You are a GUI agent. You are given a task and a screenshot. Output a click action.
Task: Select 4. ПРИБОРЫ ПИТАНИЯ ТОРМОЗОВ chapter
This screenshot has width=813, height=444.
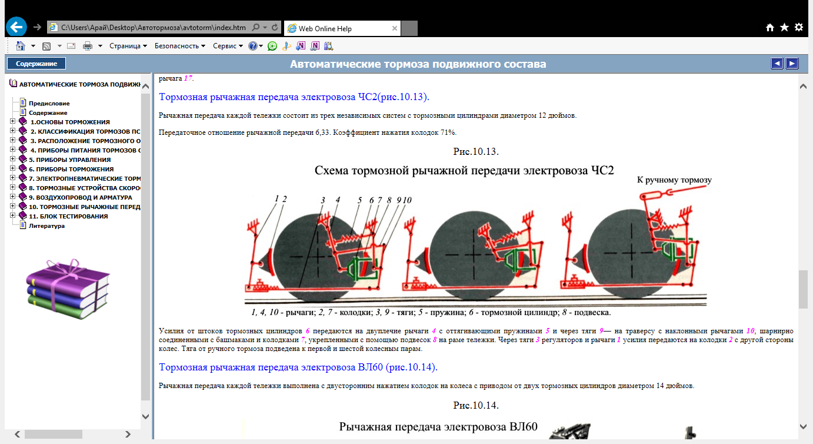[x=85, y=150]
